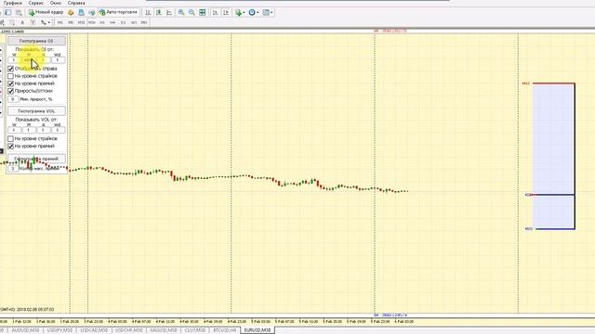The width and height of the screenshot is (595, 334).
Task: Zoom in the chart
Action: [x=181, y=12]
